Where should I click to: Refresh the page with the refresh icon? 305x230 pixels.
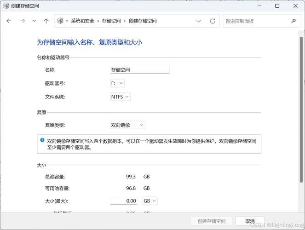(x=213, y=21)
